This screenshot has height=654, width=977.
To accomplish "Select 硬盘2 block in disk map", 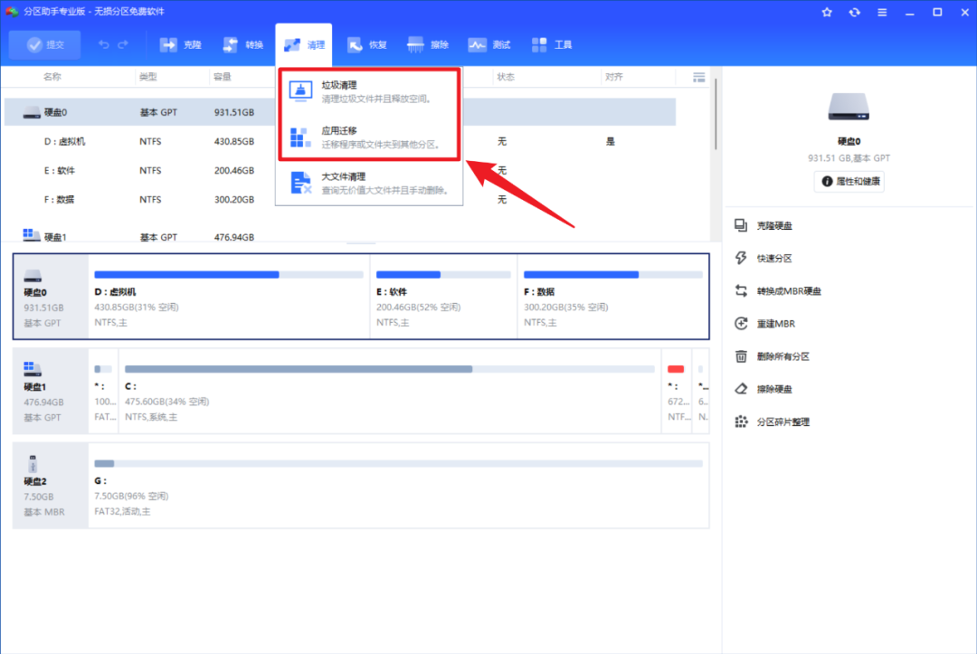I will pos(51,486).
